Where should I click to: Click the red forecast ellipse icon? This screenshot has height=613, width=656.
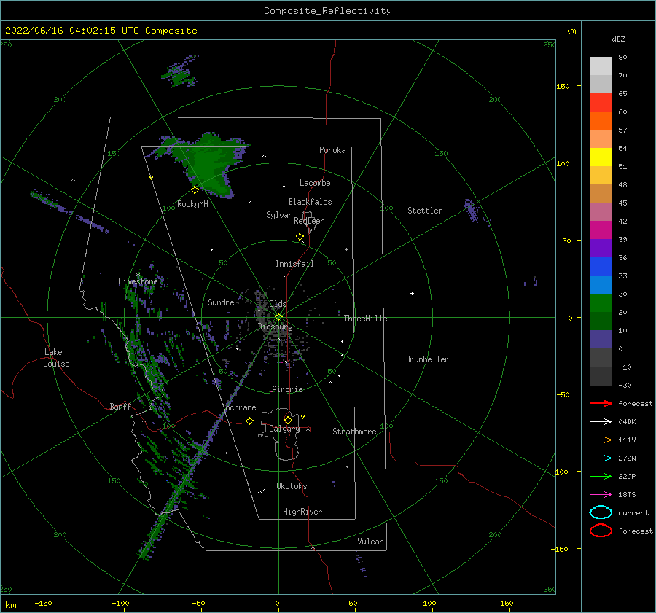pyautogui.click(x=601, y=531)
